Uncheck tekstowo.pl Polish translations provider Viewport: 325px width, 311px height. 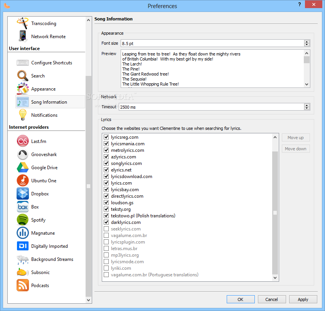tap(106, 215)
